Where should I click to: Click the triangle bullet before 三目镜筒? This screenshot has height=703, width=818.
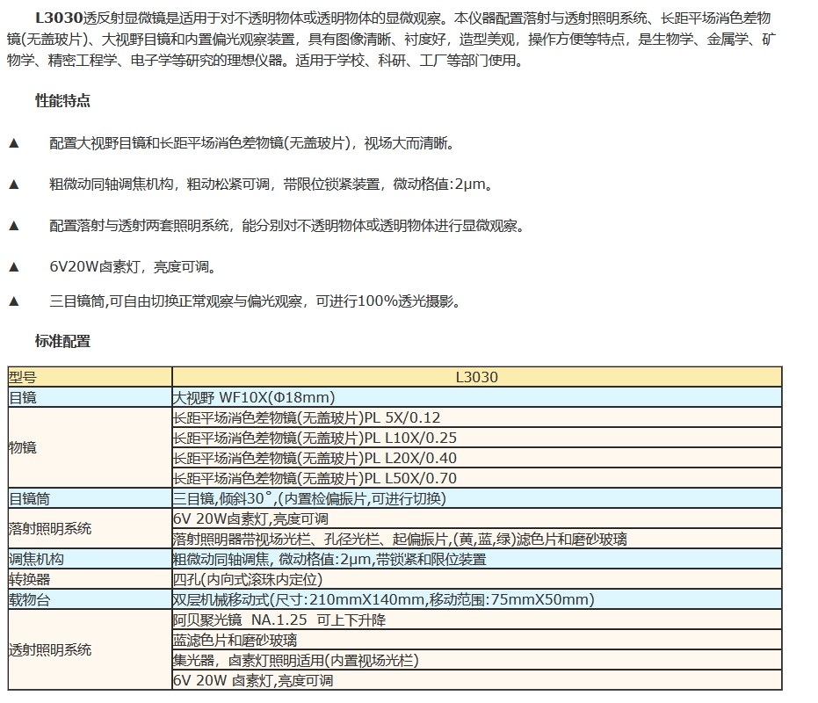(13, 301)
